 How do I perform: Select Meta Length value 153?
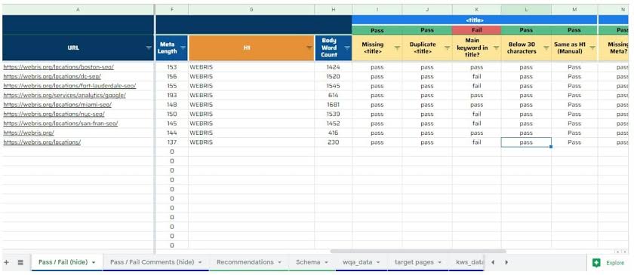[x=171, y=67]
